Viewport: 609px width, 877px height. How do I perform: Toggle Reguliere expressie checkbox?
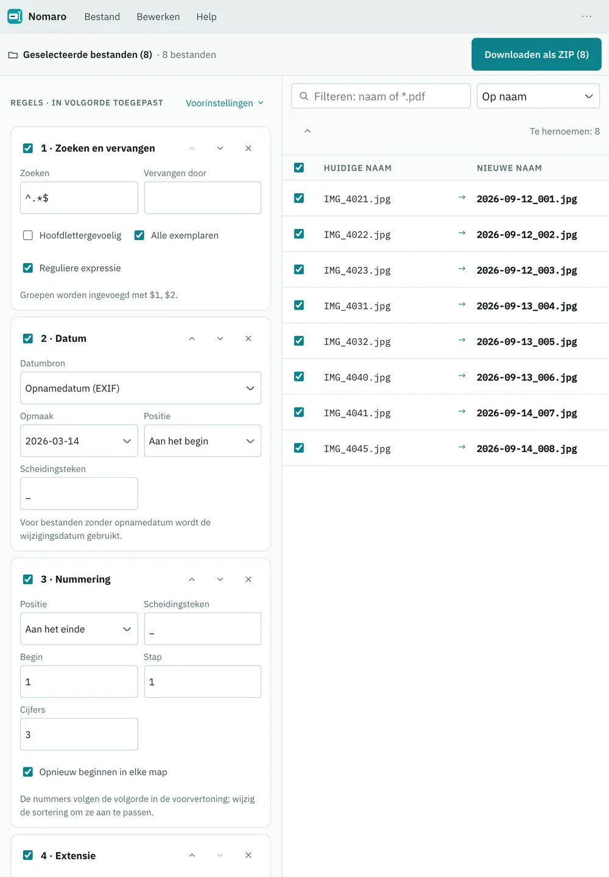[x=28, y=268]
